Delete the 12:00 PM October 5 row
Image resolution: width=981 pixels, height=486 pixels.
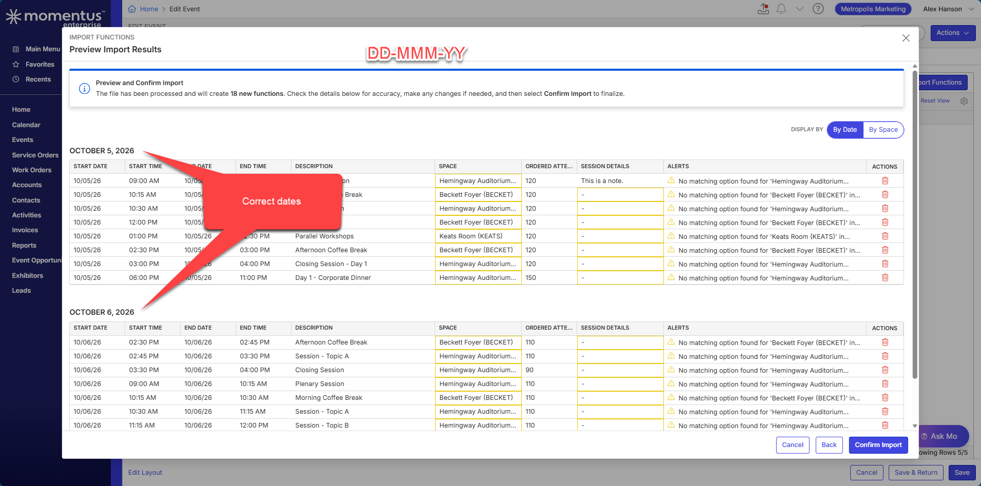(885, 222)
